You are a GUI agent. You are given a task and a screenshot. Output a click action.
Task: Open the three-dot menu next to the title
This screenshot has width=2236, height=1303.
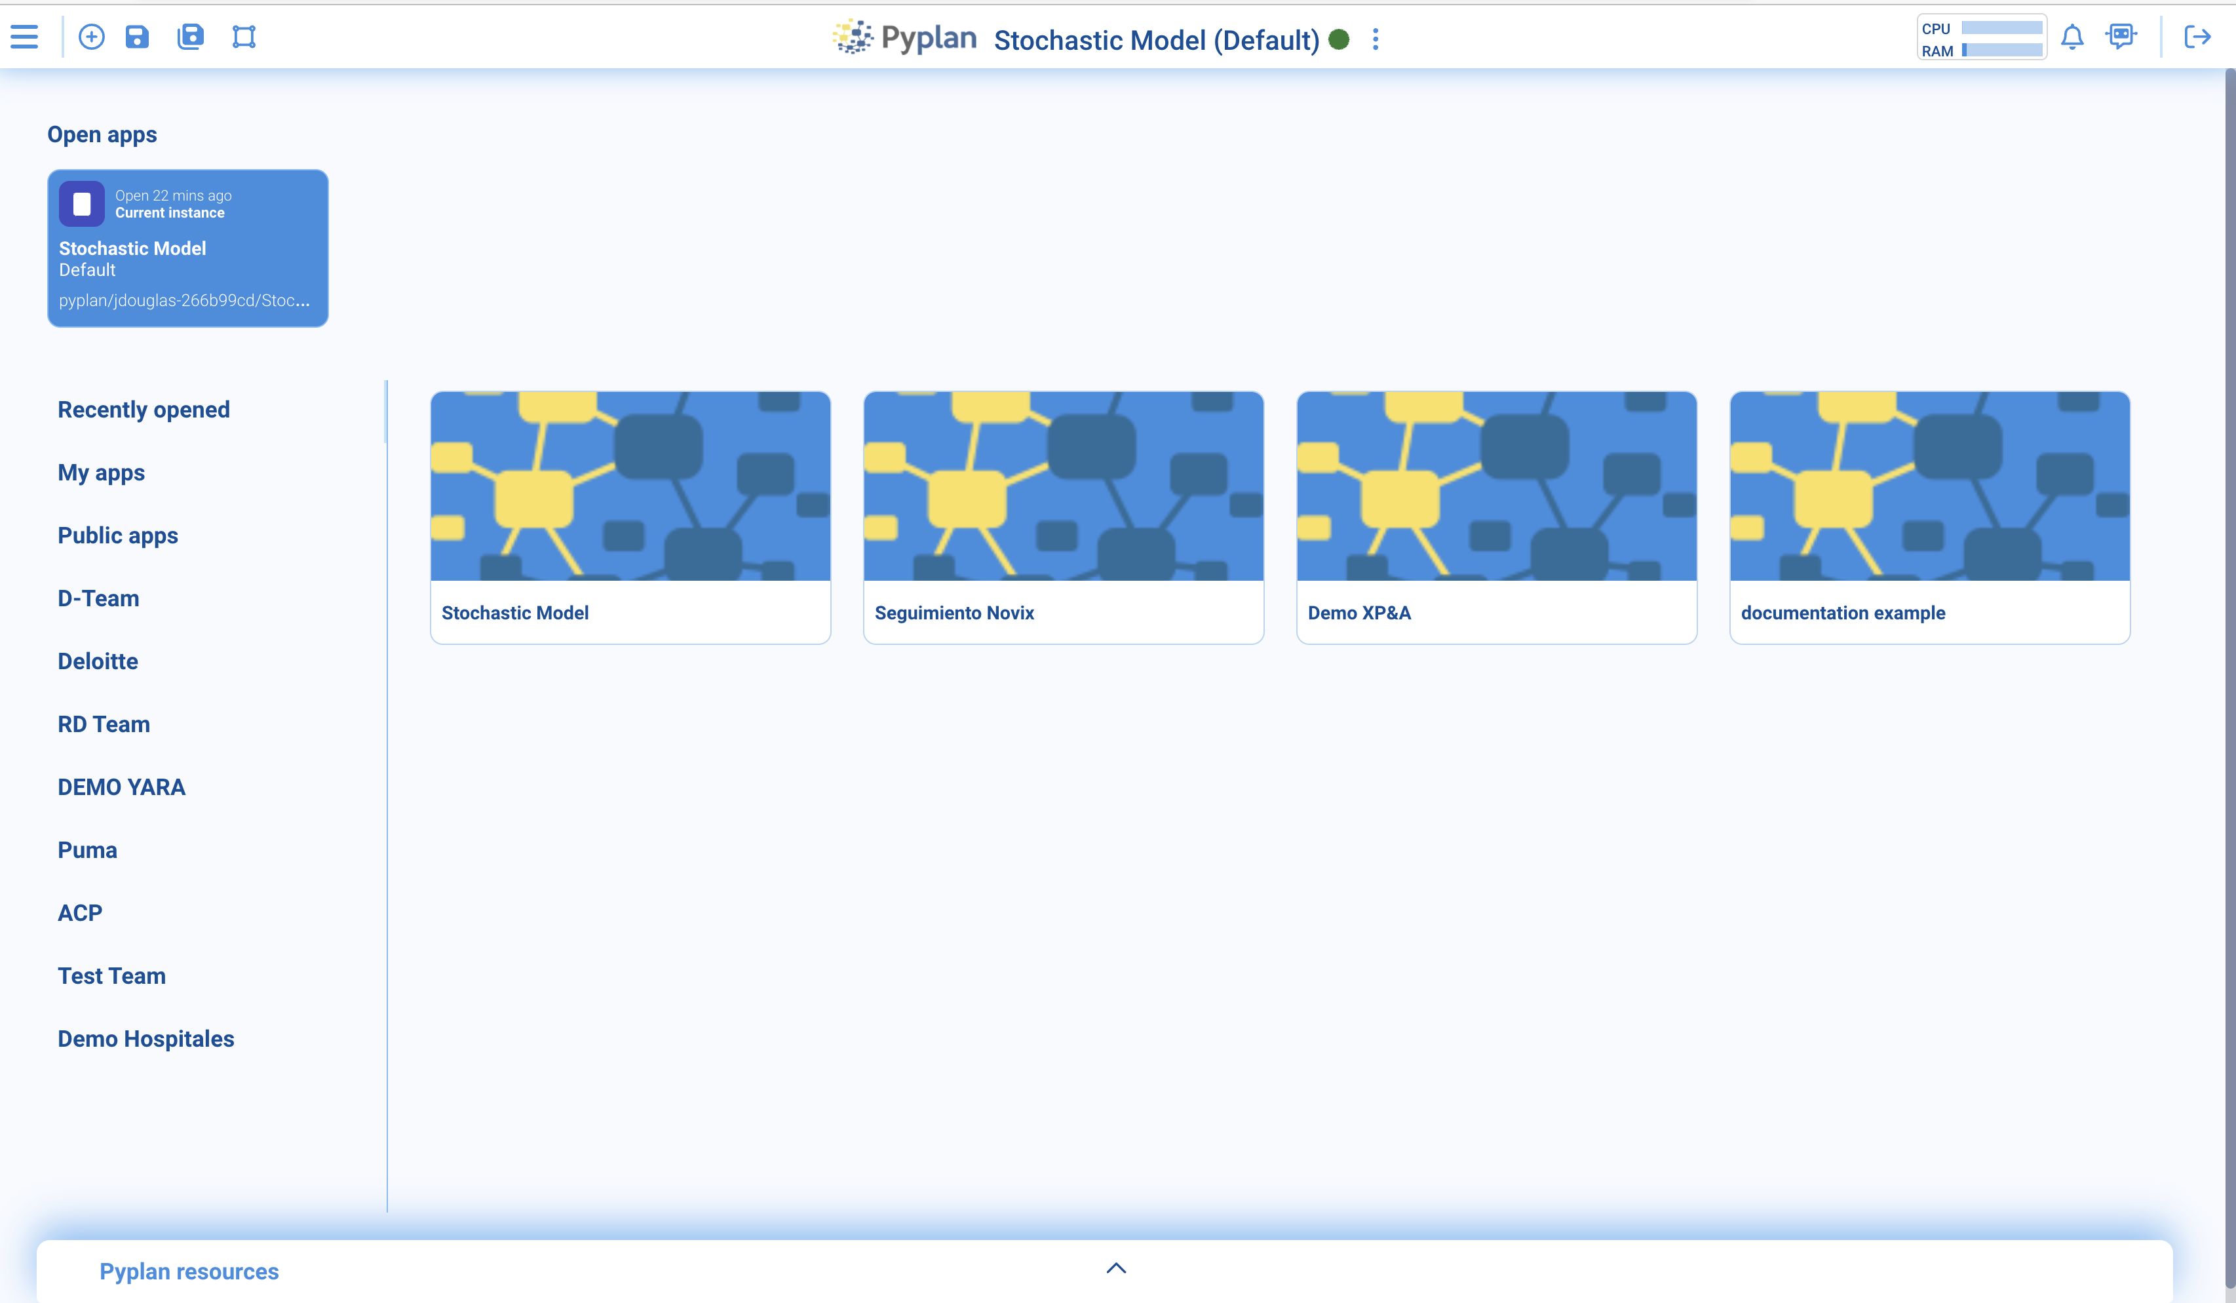click(1376, 39)
